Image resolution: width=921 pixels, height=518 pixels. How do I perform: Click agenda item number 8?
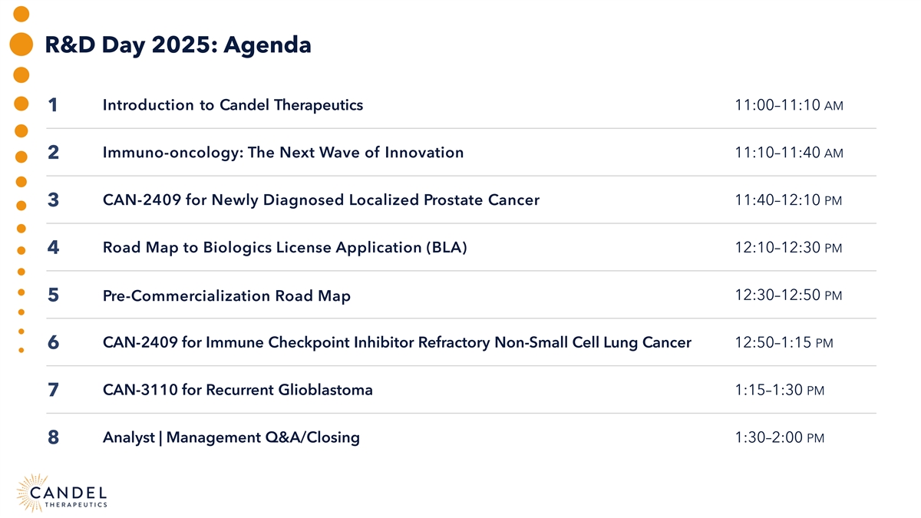(53, 438)
